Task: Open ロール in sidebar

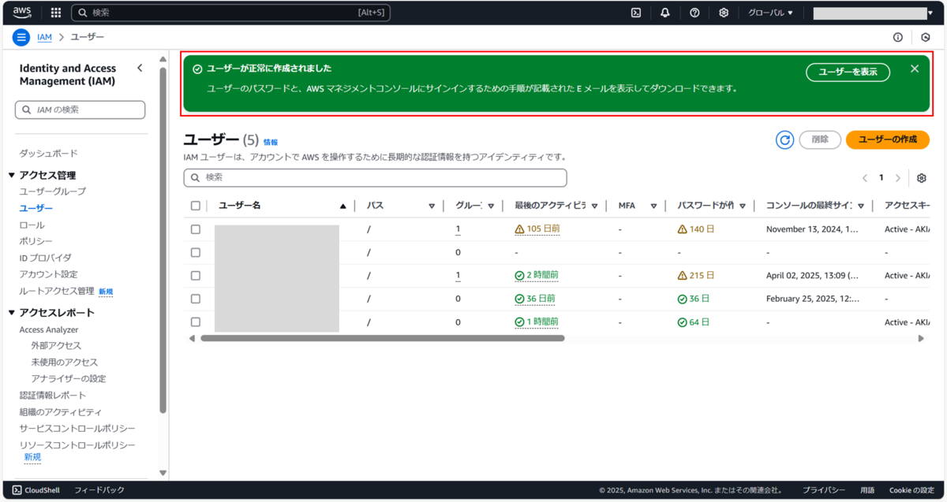Action: tap(32, 225)
